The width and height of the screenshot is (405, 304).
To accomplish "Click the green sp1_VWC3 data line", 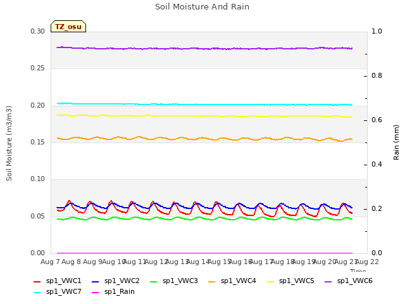I will pyautogui.click(x=204, y=218).
